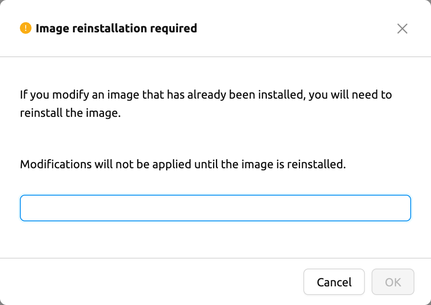The width and height of the screenshot is (431, 305).
Task: Click the greyed-out OK button
Action: pyautogui.click(x=393, y=282)
